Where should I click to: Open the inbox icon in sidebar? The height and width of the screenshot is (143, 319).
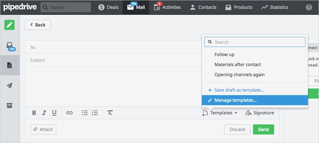(x=10, y=46)
